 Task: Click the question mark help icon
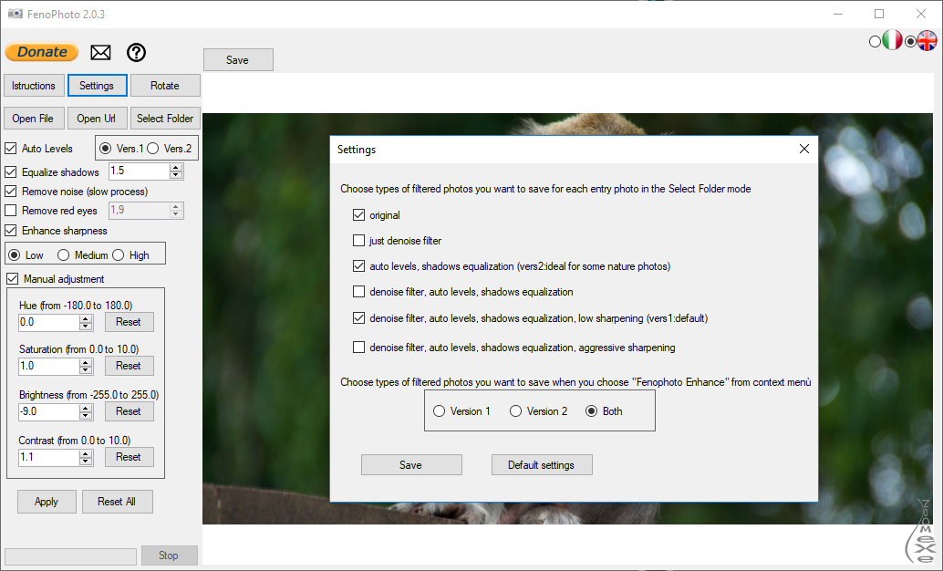click(x=136, y=53)
